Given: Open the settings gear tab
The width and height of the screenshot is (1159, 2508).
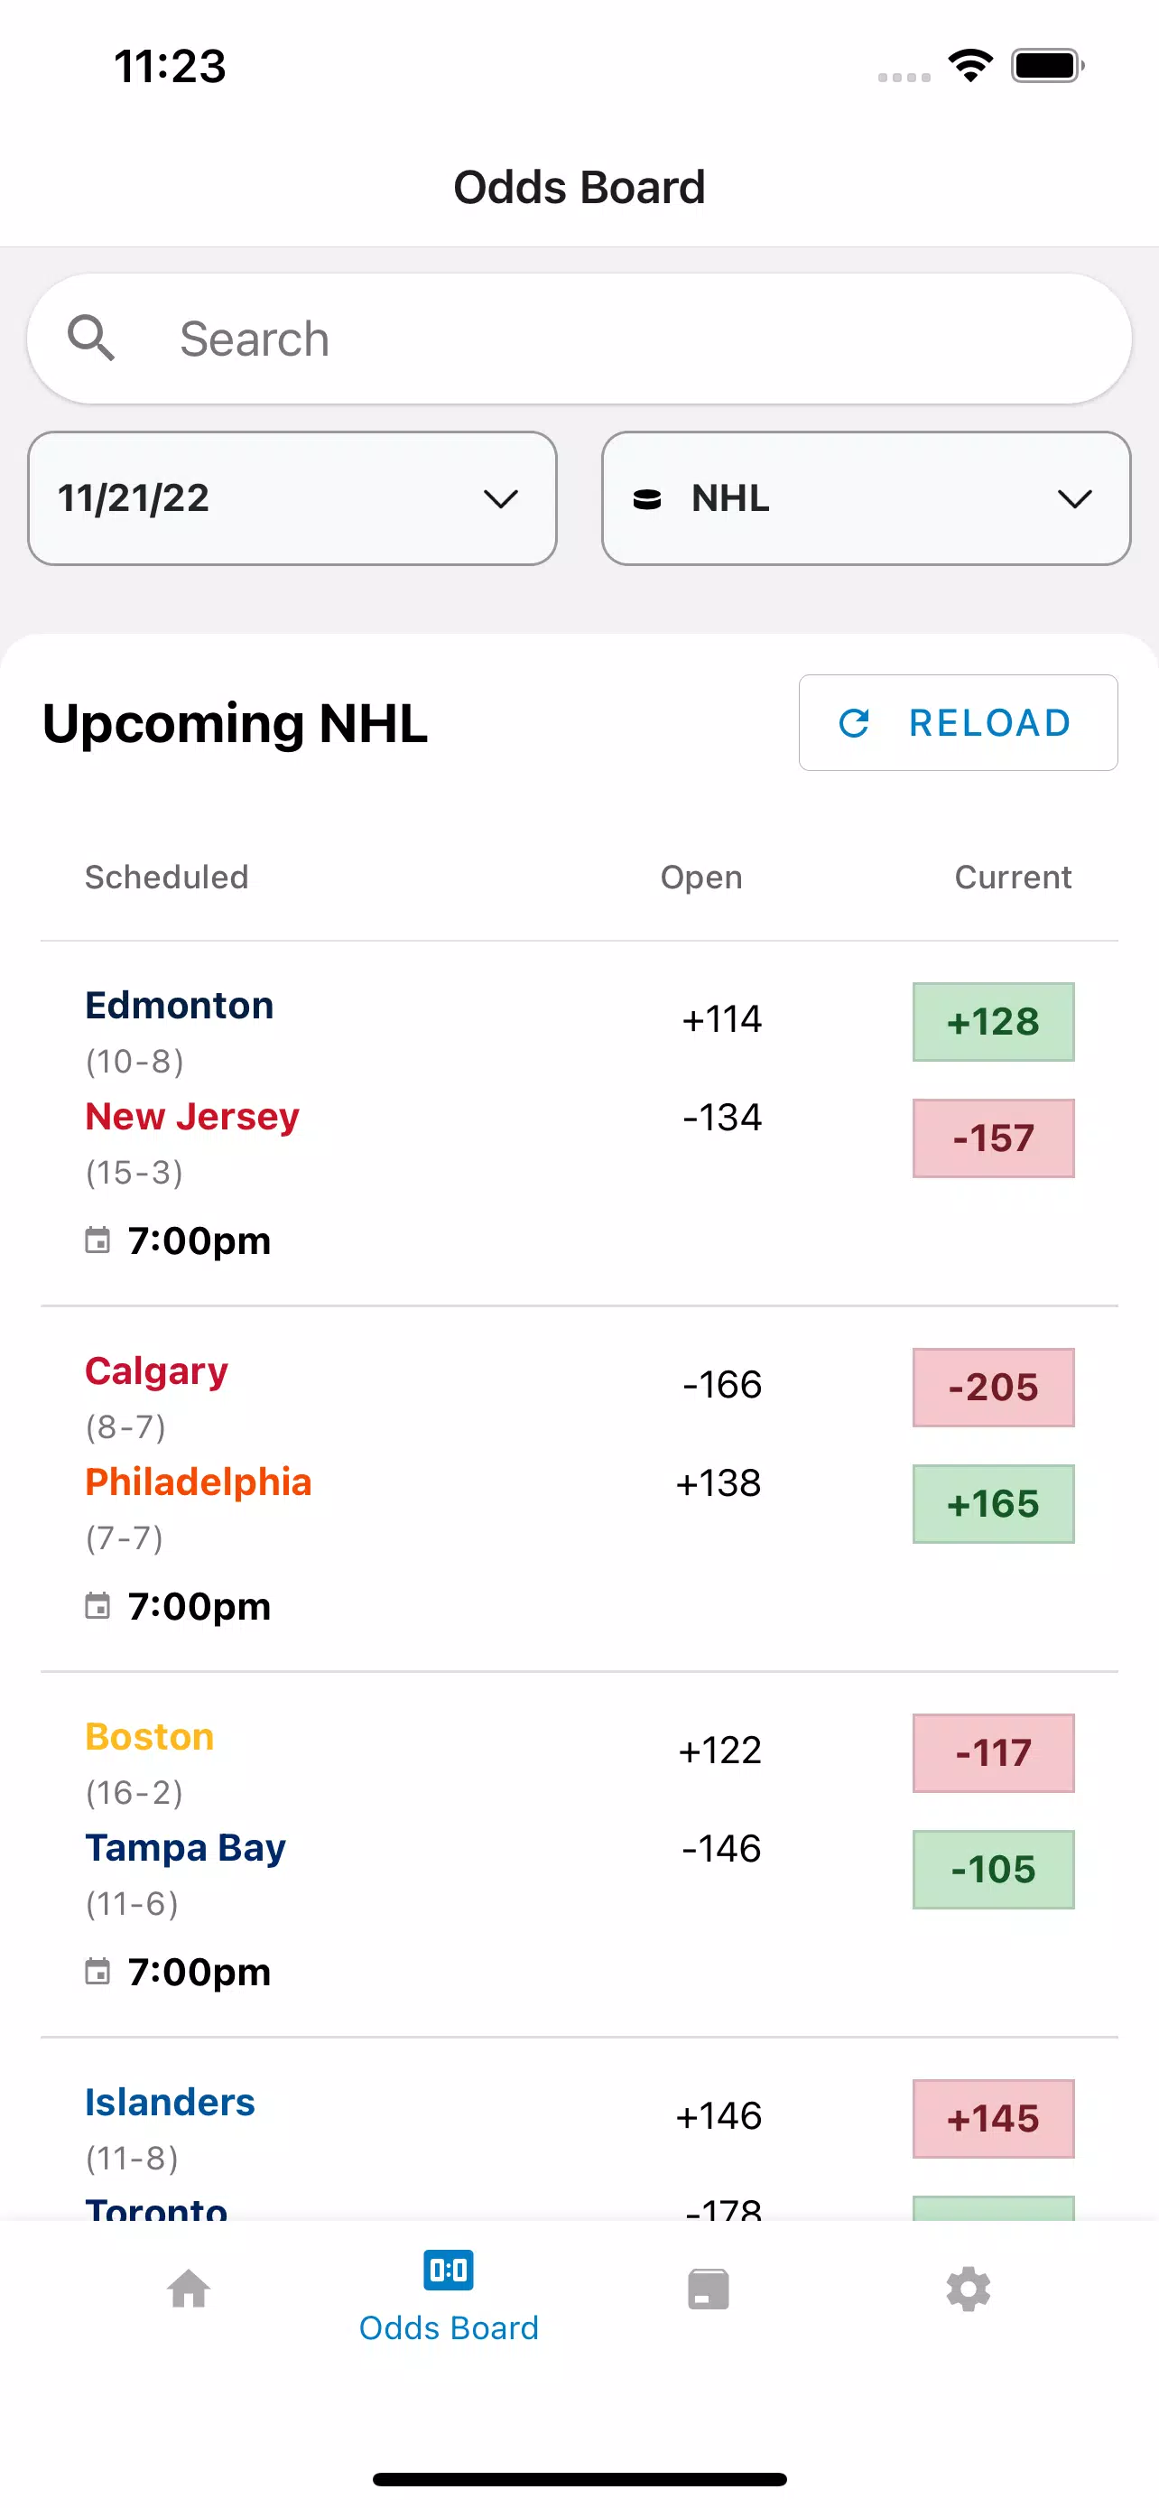Looking at the screenshot, I should click(x=969, y=2289).
